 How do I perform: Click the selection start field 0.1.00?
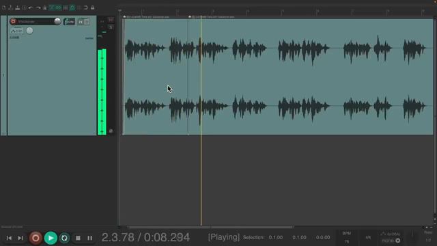click(x=276, y=237)
